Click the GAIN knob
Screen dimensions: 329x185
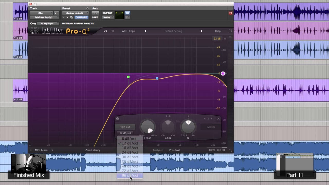168,126
